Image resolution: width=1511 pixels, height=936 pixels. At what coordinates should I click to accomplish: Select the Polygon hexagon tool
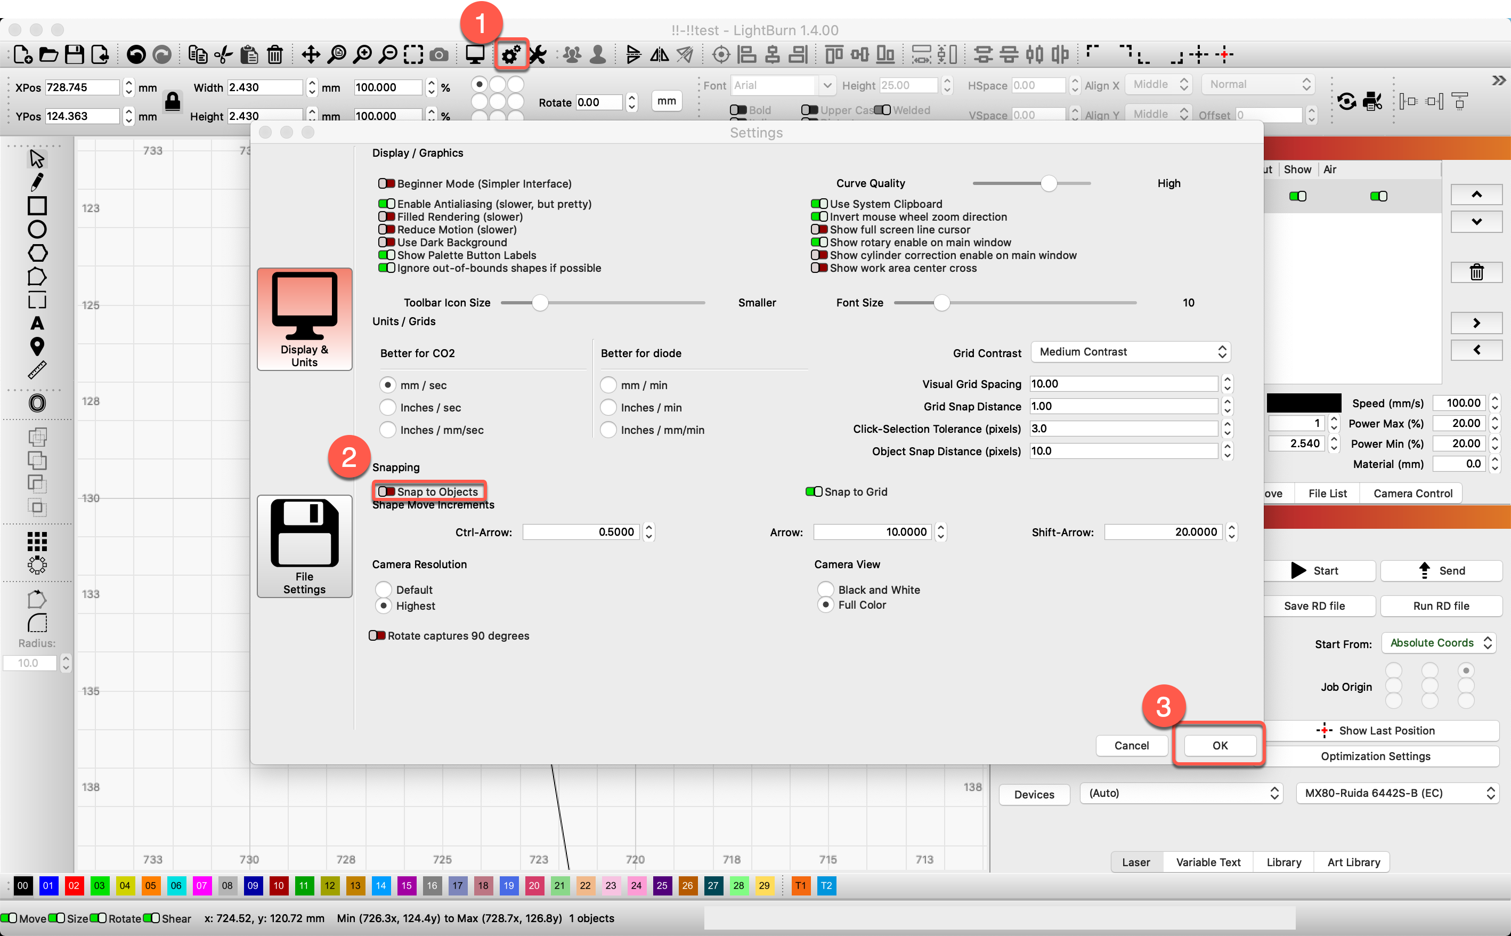[37, 253]
